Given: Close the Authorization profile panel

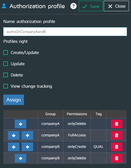Looking at the screenshot, I should pos(116,6).
